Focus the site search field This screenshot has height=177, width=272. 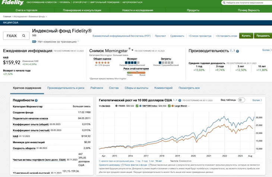(x=247, y=3)
